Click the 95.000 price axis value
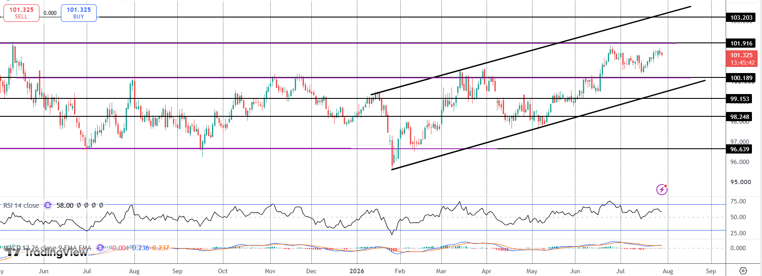The width and height of the screenshot is (762, 276). (741, 182)
